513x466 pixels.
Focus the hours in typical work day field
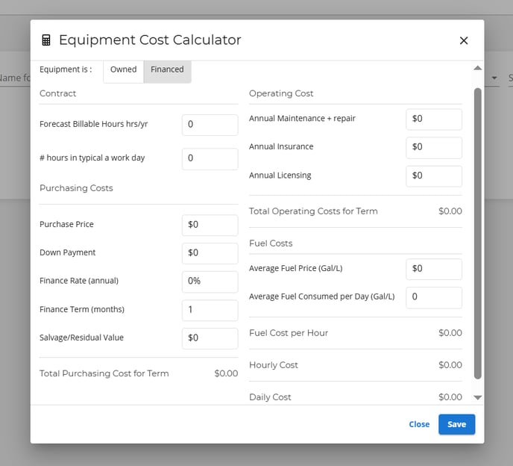click(210, 158)
